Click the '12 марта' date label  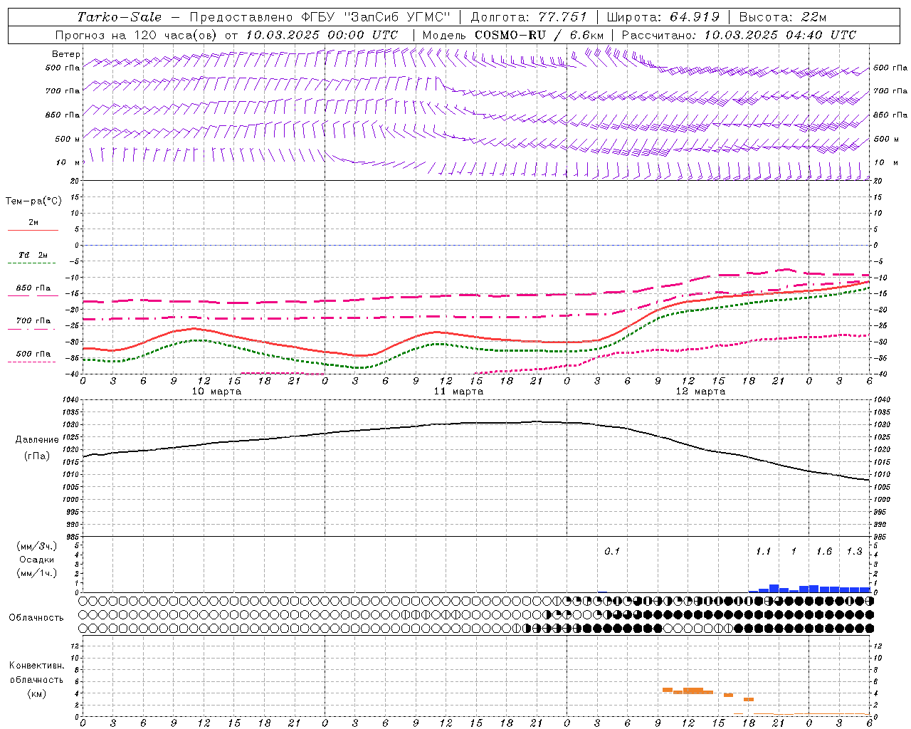tap(700, 392)
